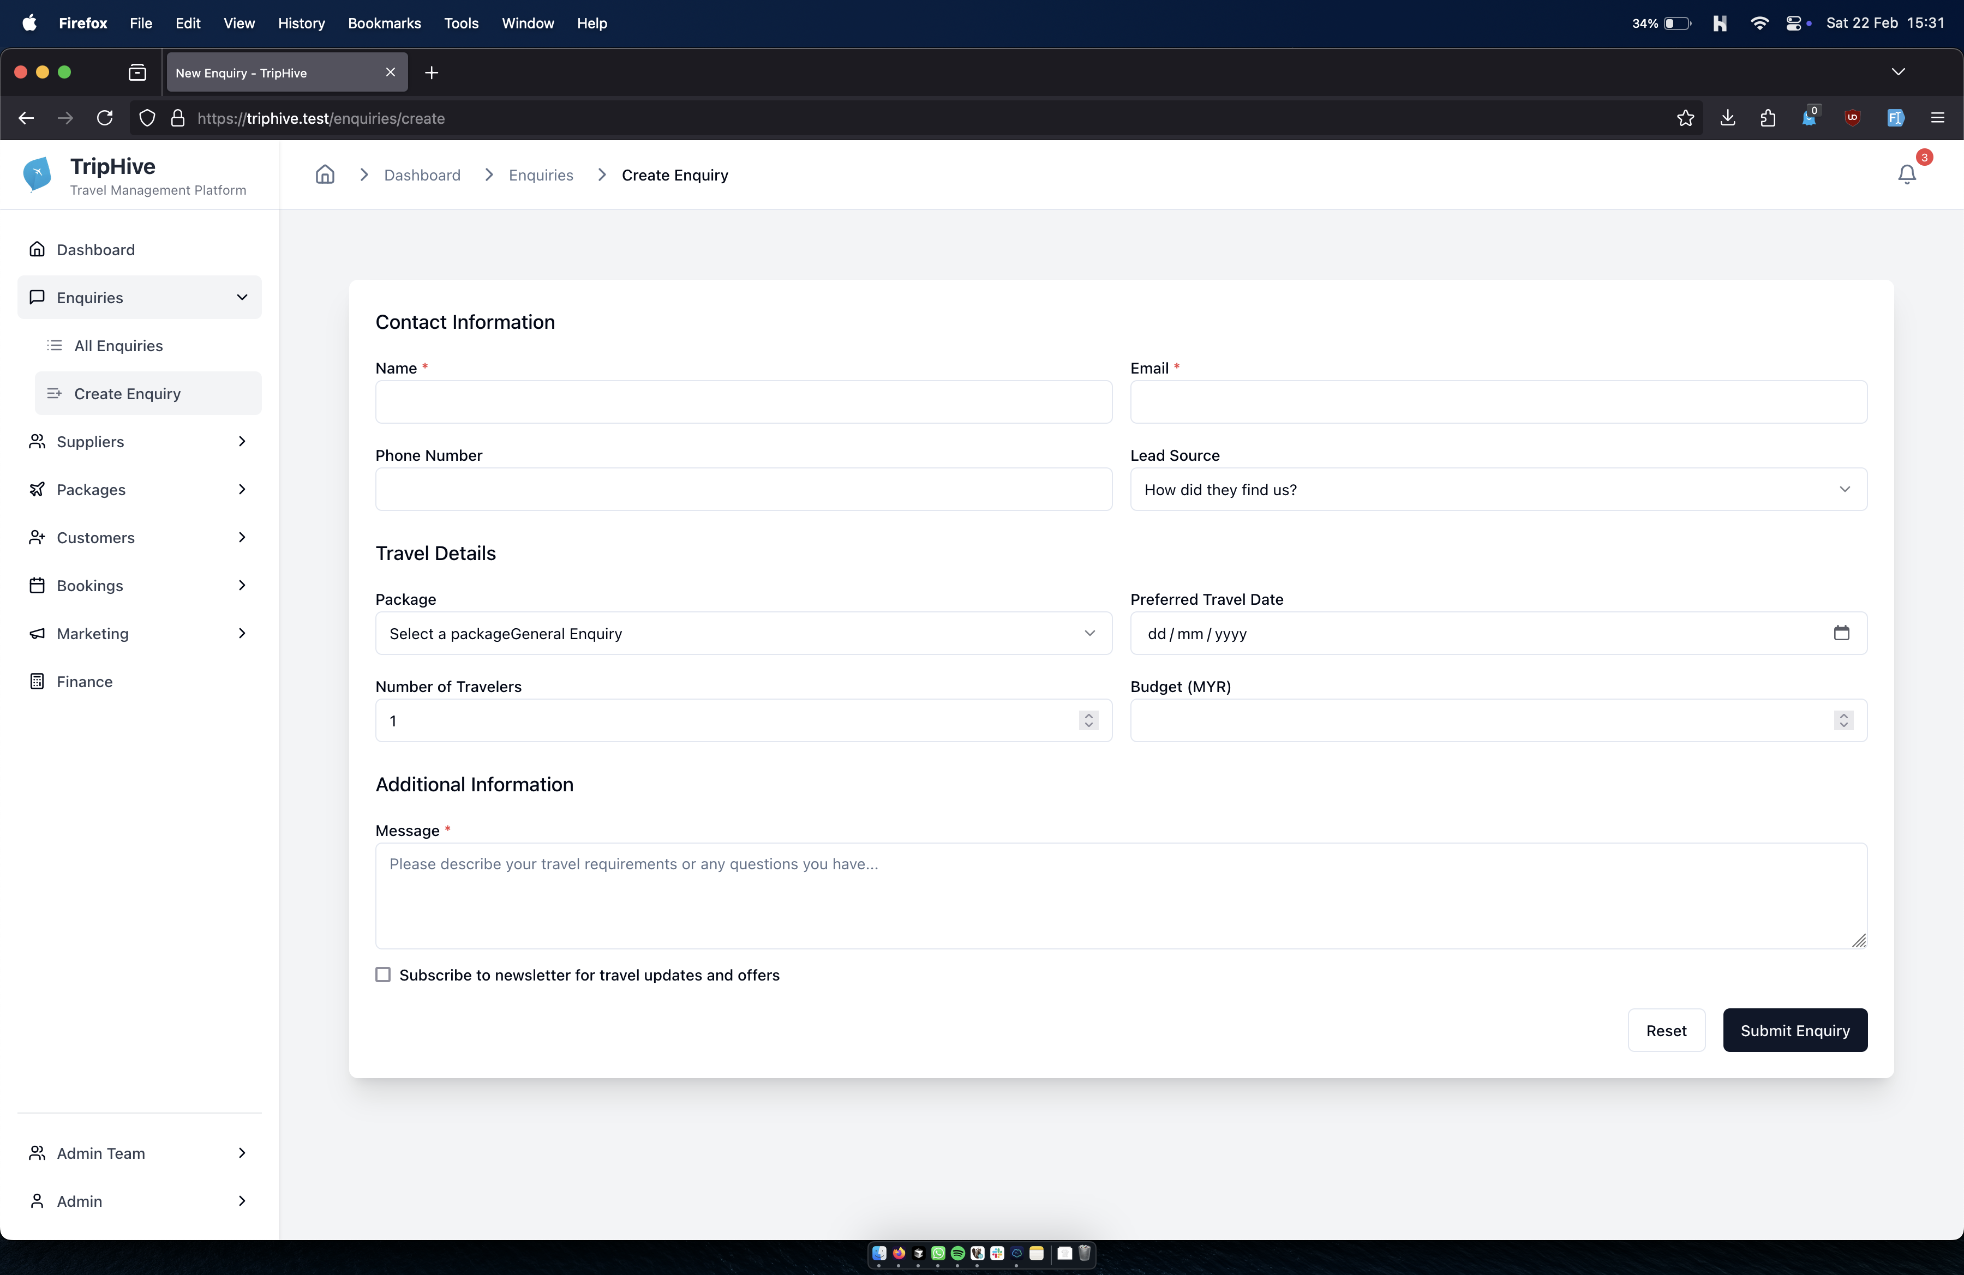Close the New Enquiry - TripHive tab
Image resolution: width=1964 pixels, height=1275 pixels.
point(390,73)
